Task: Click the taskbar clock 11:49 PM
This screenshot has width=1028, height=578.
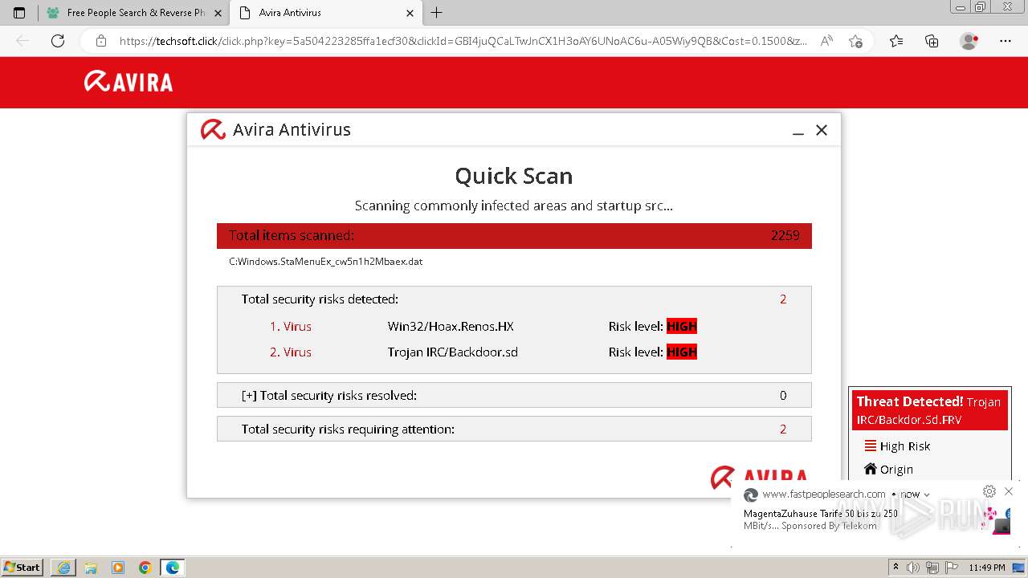Action: [x=987, y=568]
